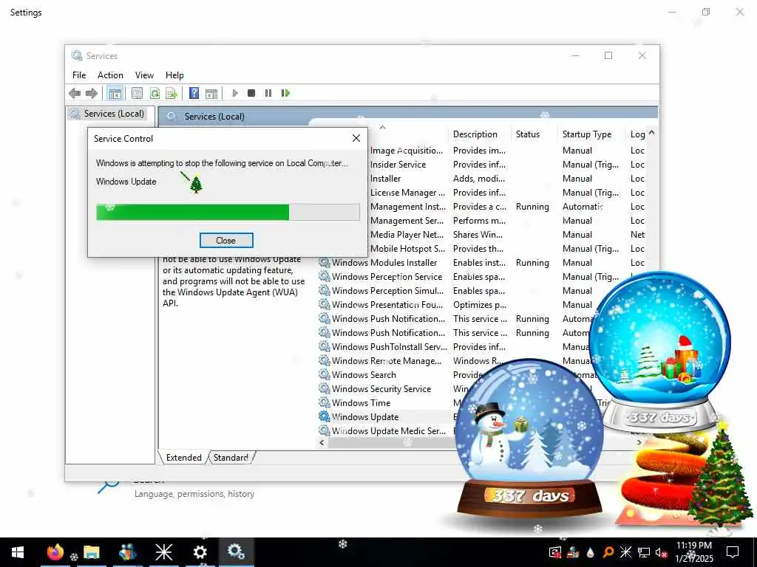This screenshot has width=757, height=567.
Task: Click the gear icon beside Windows Search
Action: (x=324, y=374)
